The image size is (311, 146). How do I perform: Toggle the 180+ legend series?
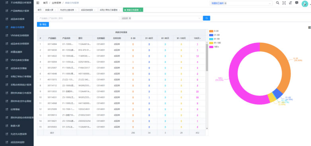[x=214, y=47]
